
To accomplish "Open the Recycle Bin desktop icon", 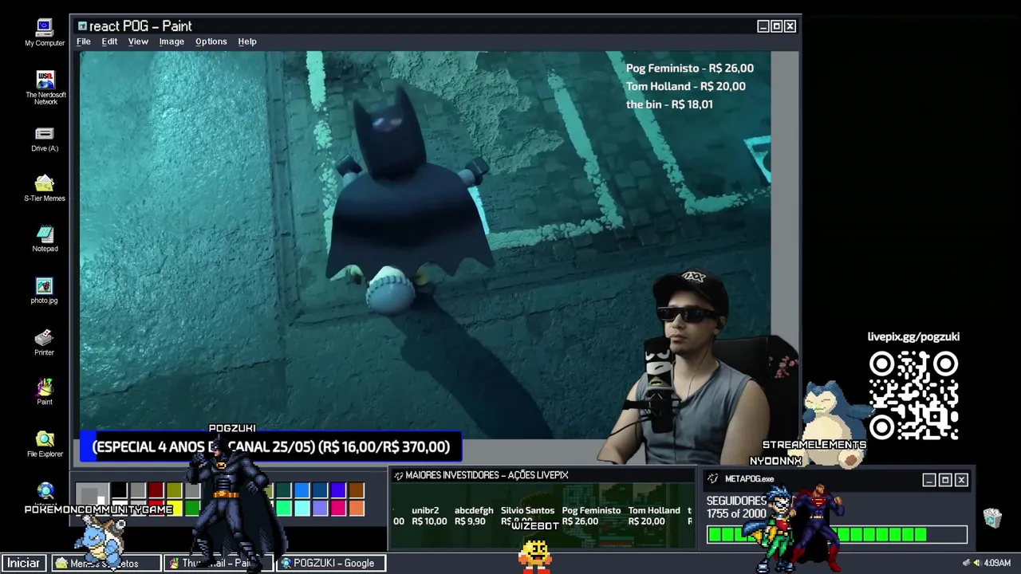I will (x=992, y=518).
